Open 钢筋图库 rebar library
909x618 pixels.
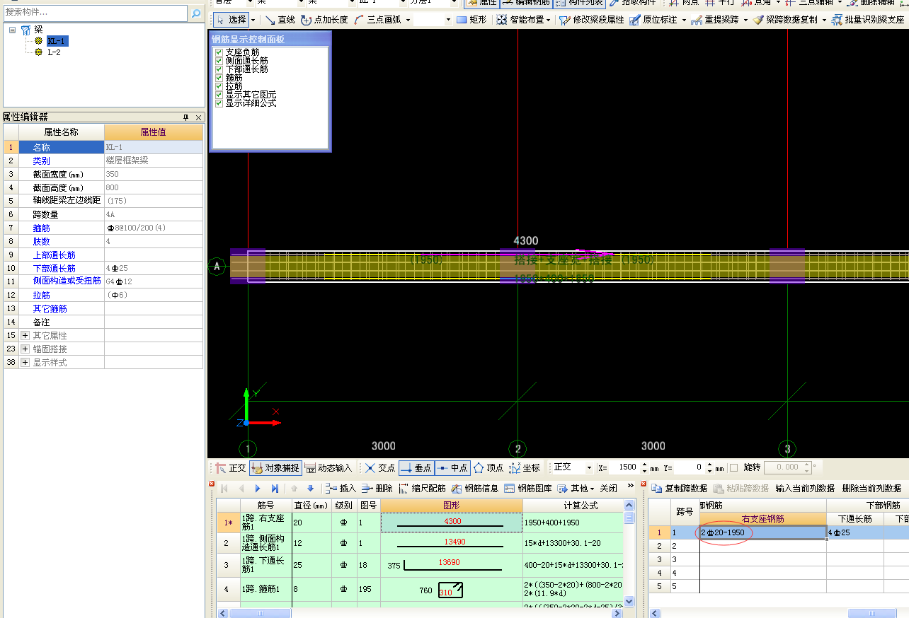(x=528, y=489)
